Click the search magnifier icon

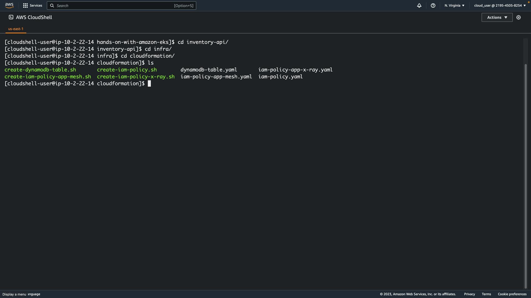pyautogui.click(x=52, y=6)
